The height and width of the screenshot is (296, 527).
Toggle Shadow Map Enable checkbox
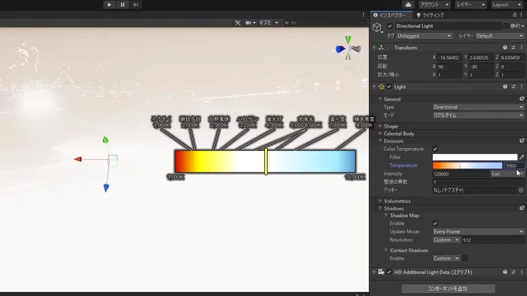click(435, 223)
